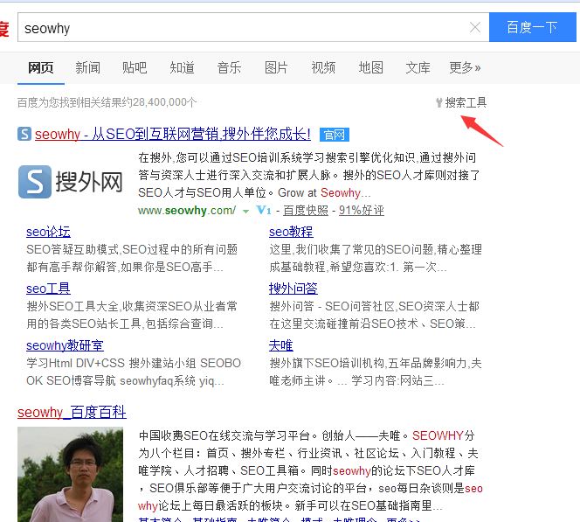Open the seo论坛 sublink
This screenshot has height=522, width=580.
(48, 232)
